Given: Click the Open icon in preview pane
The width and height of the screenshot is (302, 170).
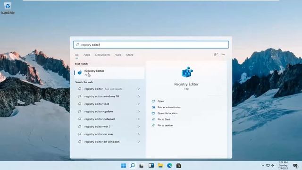Looking at the screenshot, I should (153, 101).
